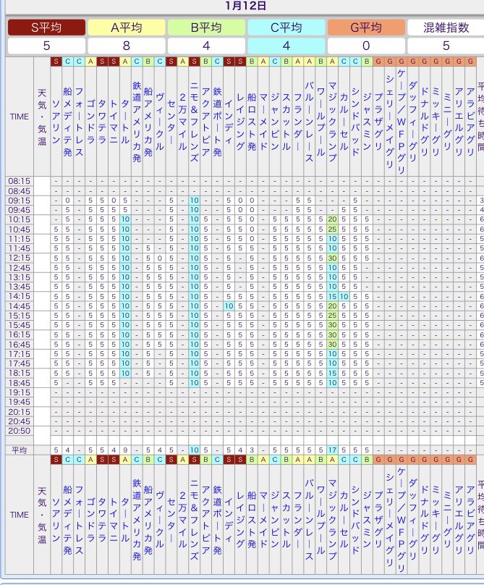Select the 12:15 time row label
484x585 pixels.
[20, 258]
